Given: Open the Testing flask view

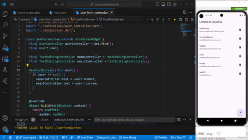Looking at the screenshot, I should [5, 70].
